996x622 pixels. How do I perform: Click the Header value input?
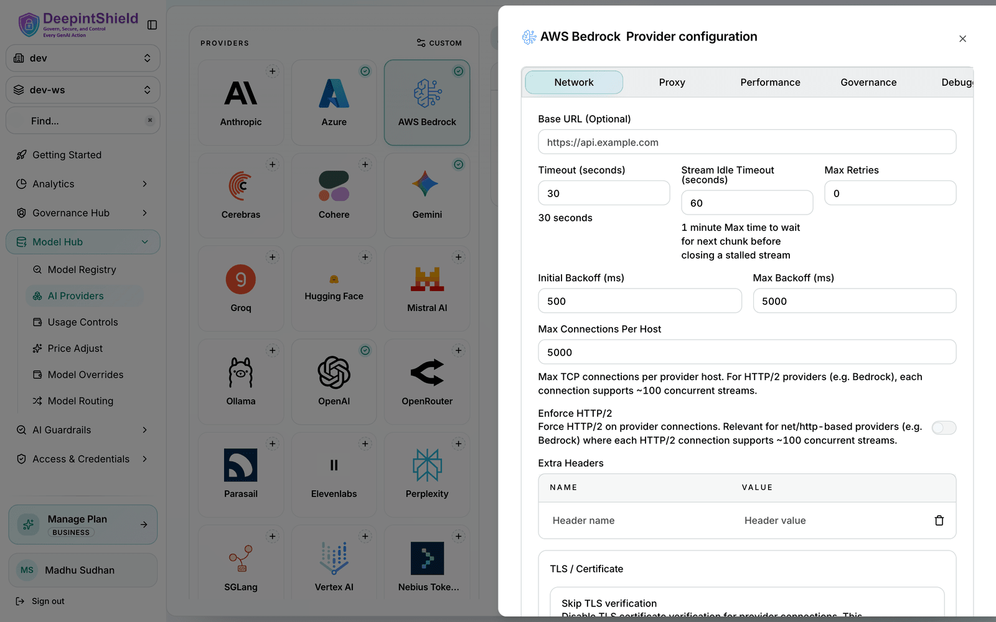tap(831, 521)
